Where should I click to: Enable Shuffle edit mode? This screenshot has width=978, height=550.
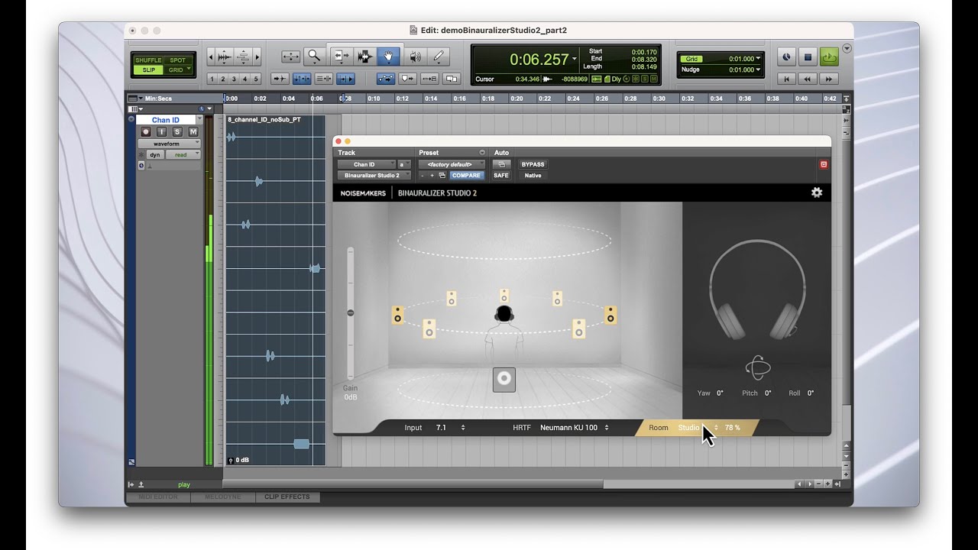(148, 60)
